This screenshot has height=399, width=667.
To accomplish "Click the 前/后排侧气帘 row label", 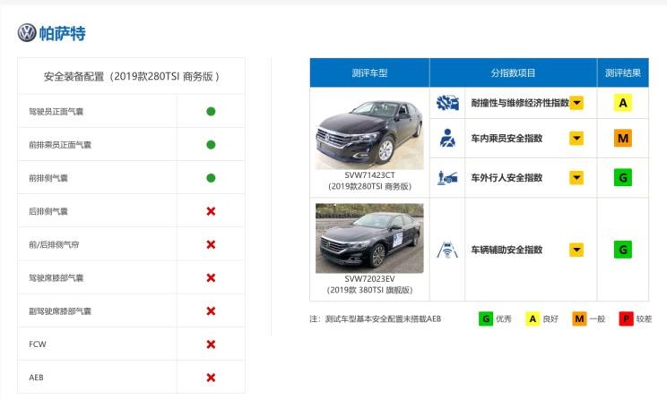I will (54, 244).
